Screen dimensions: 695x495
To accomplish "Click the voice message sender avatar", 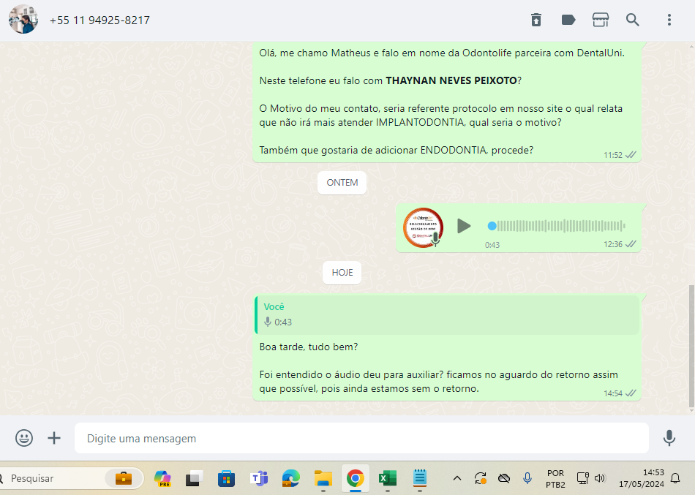I will tap(424, 227).
